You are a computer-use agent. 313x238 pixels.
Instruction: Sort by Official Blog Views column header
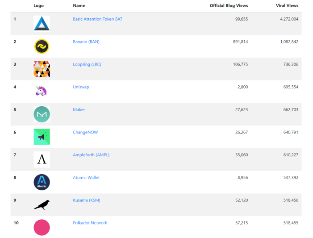pyautogui.click(x=229, y=6)
